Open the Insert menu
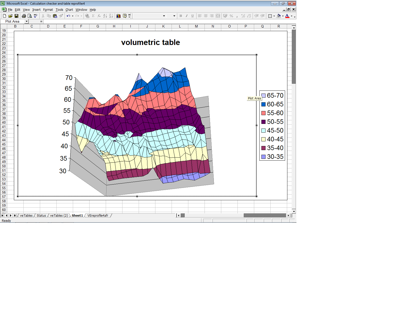Viewport: 415px width, 311px height. pyautogui.click(x=37, y=10)
